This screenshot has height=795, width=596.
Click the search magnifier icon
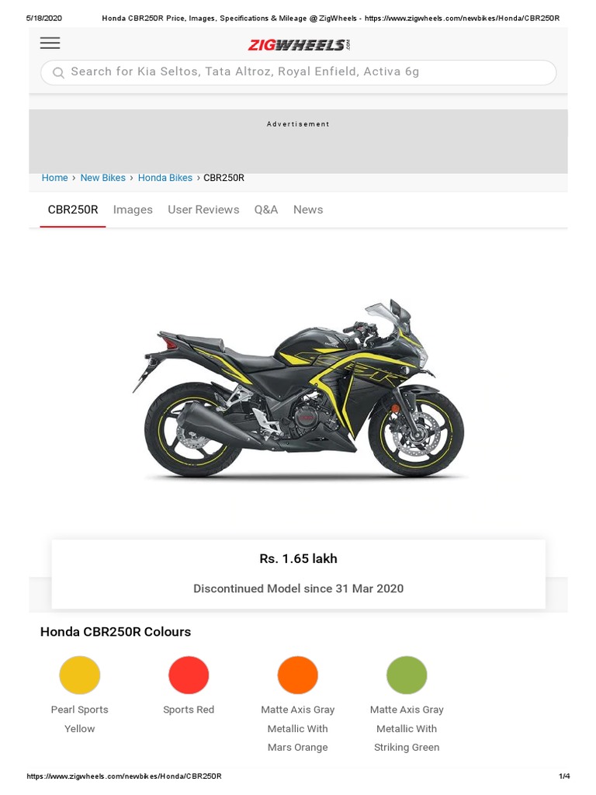59,72
